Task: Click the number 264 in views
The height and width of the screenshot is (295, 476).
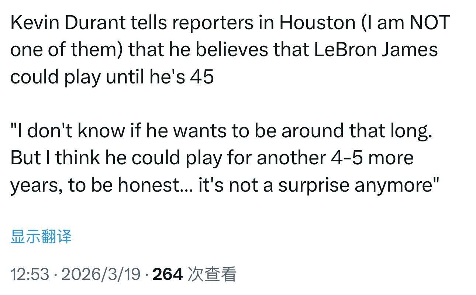Action: [168, 274]
